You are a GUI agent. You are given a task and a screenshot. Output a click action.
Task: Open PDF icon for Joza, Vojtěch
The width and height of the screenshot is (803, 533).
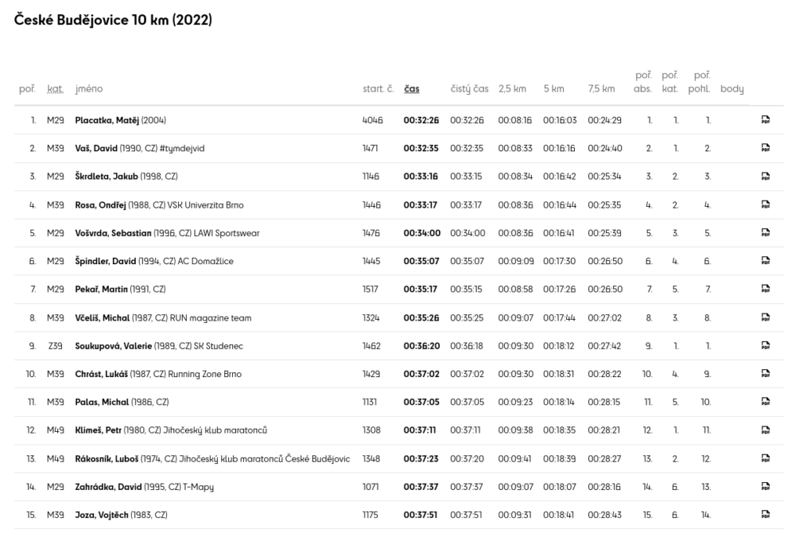pos(765,515)
